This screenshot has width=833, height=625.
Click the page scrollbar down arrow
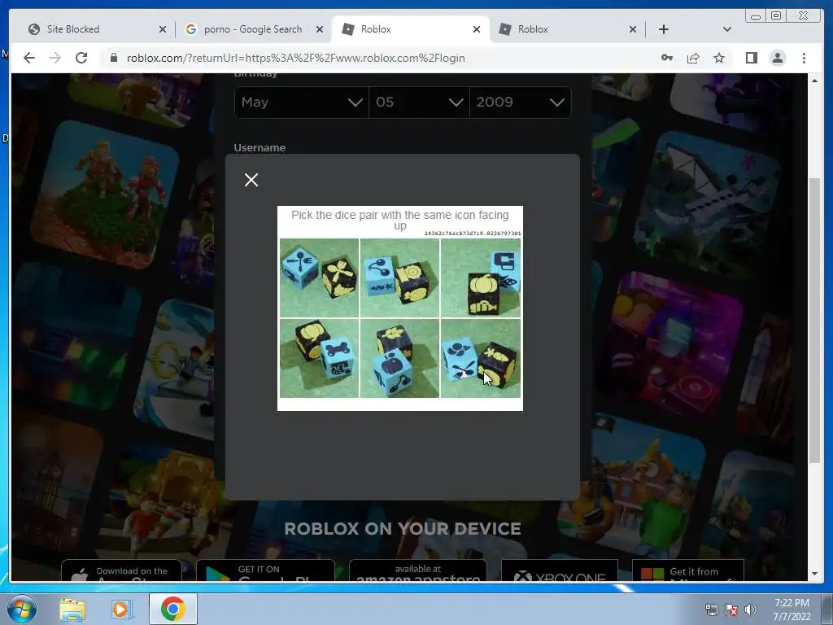coord(814,574)
